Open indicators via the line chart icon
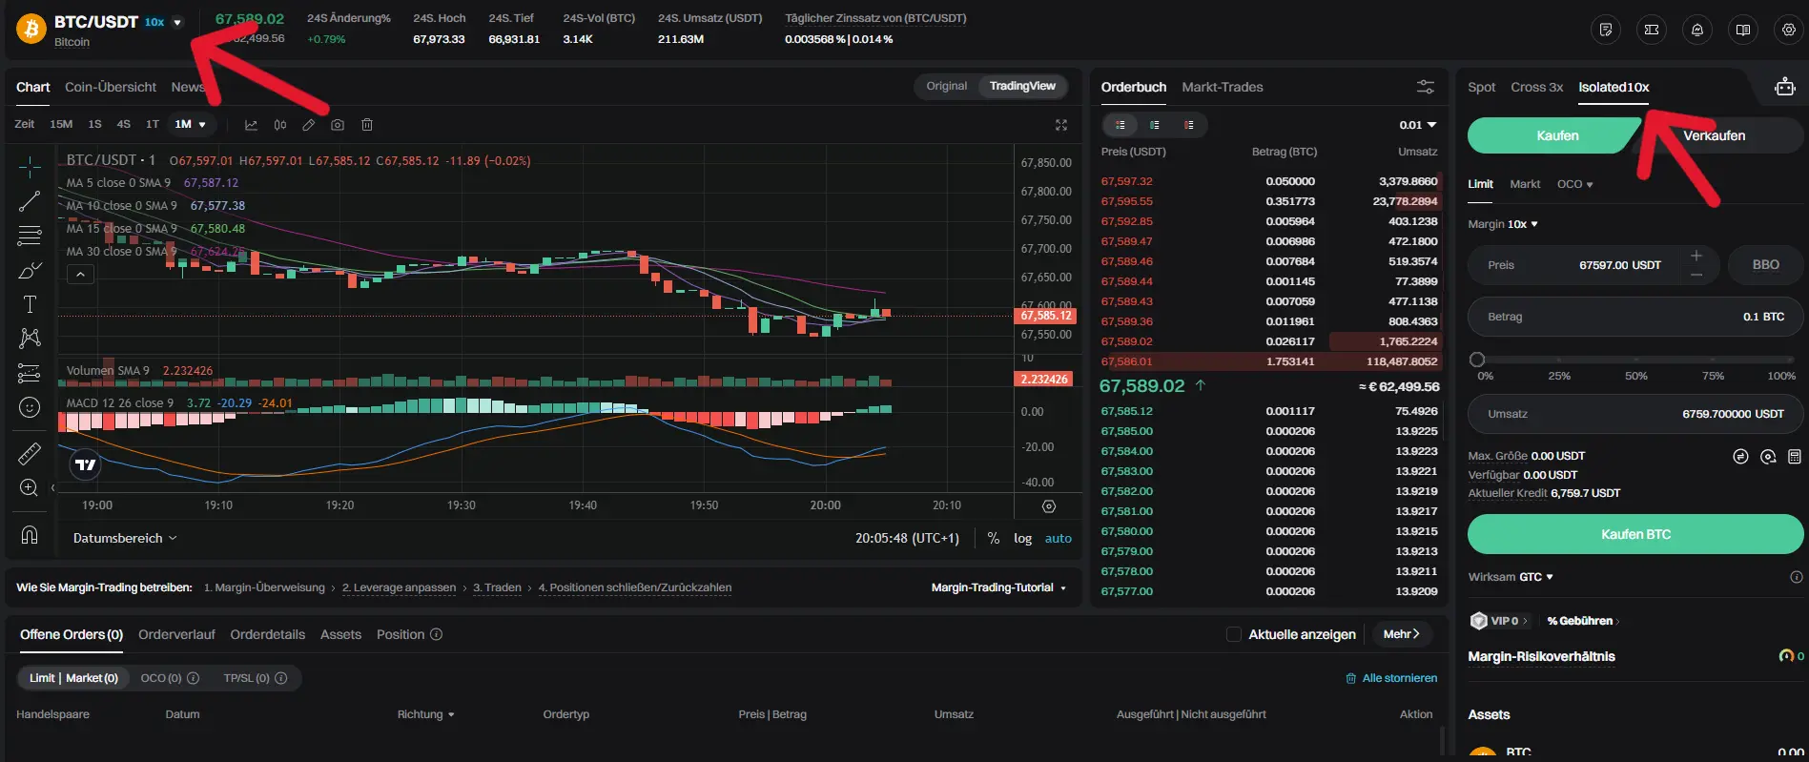This screenshot has height=762, width=1809. click(251, 125)
